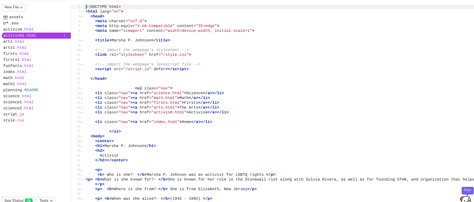This screenshot has height=202, width=474.
Task: Collapse the head tag on line 3
Action: tap(82, 16)
